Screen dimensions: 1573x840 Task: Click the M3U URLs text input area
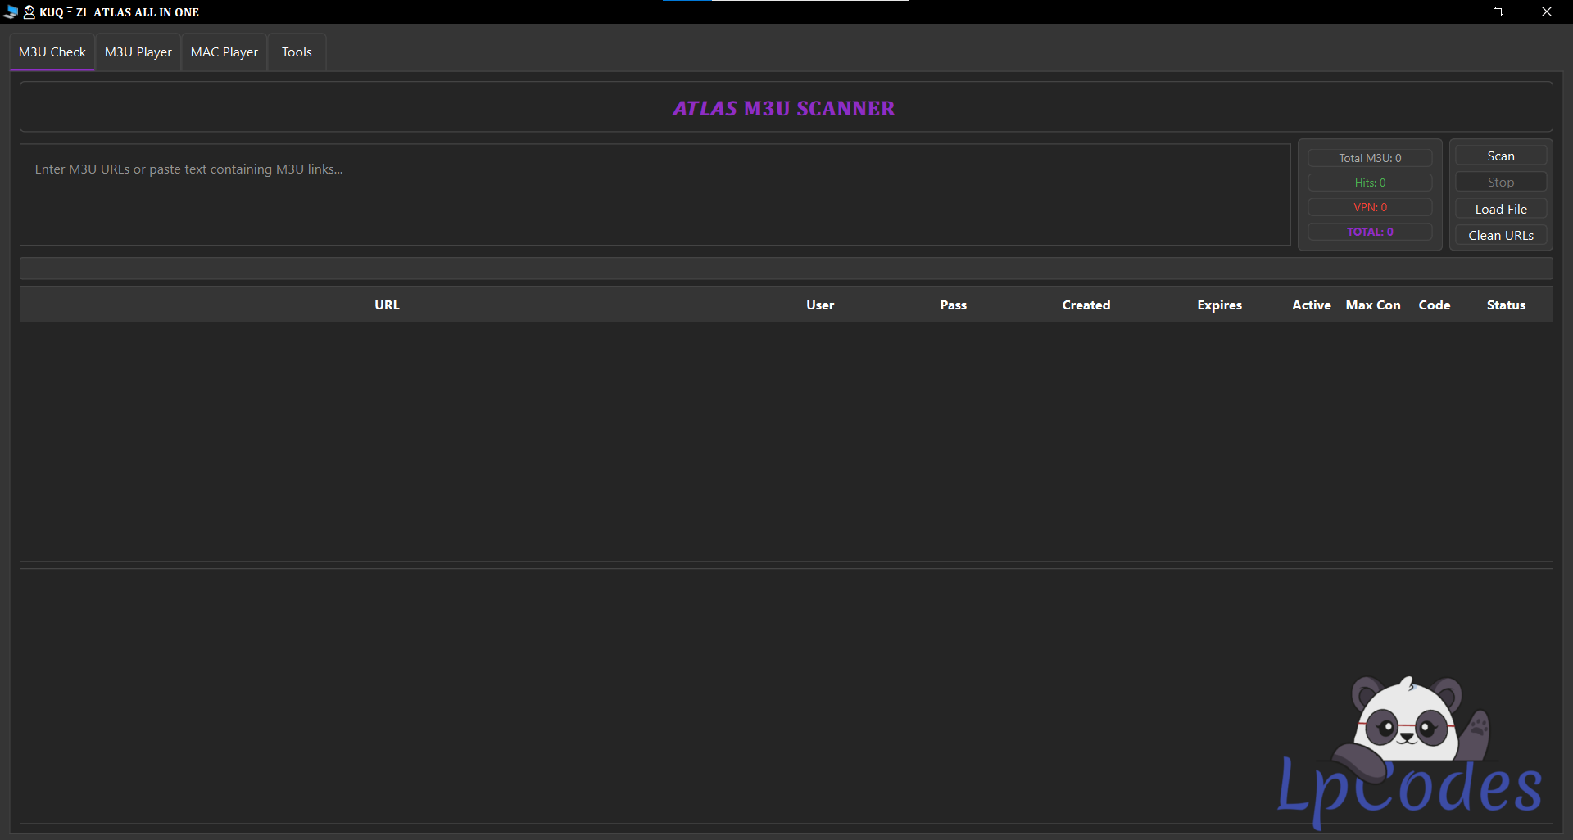point(655,195)
